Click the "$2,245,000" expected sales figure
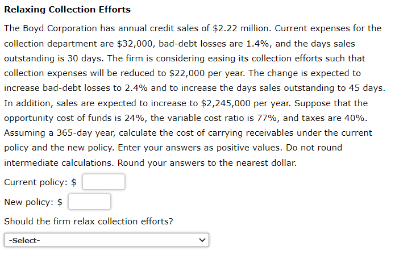This screenshot has height=259, width=395. pyautogui.click(x=226, y=103)
